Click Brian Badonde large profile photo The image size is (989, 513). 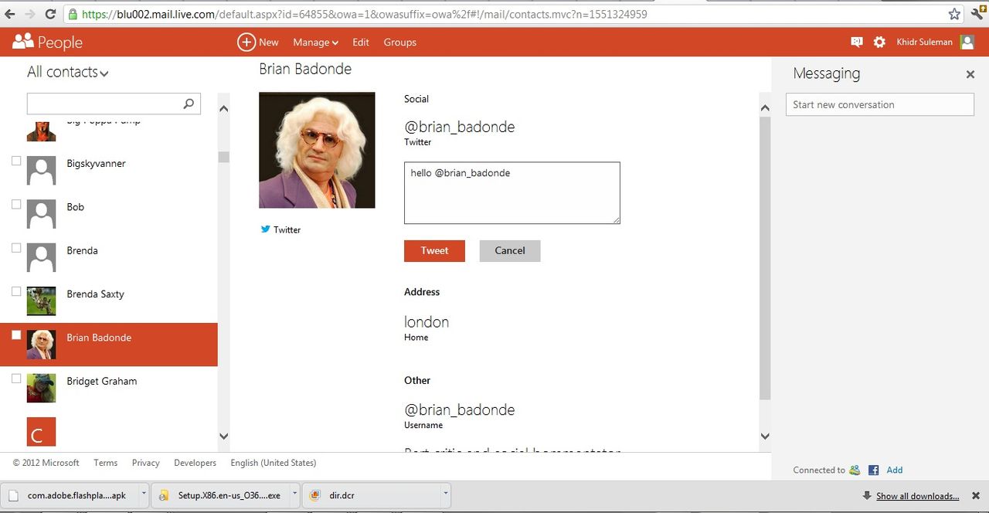point(317,150)
